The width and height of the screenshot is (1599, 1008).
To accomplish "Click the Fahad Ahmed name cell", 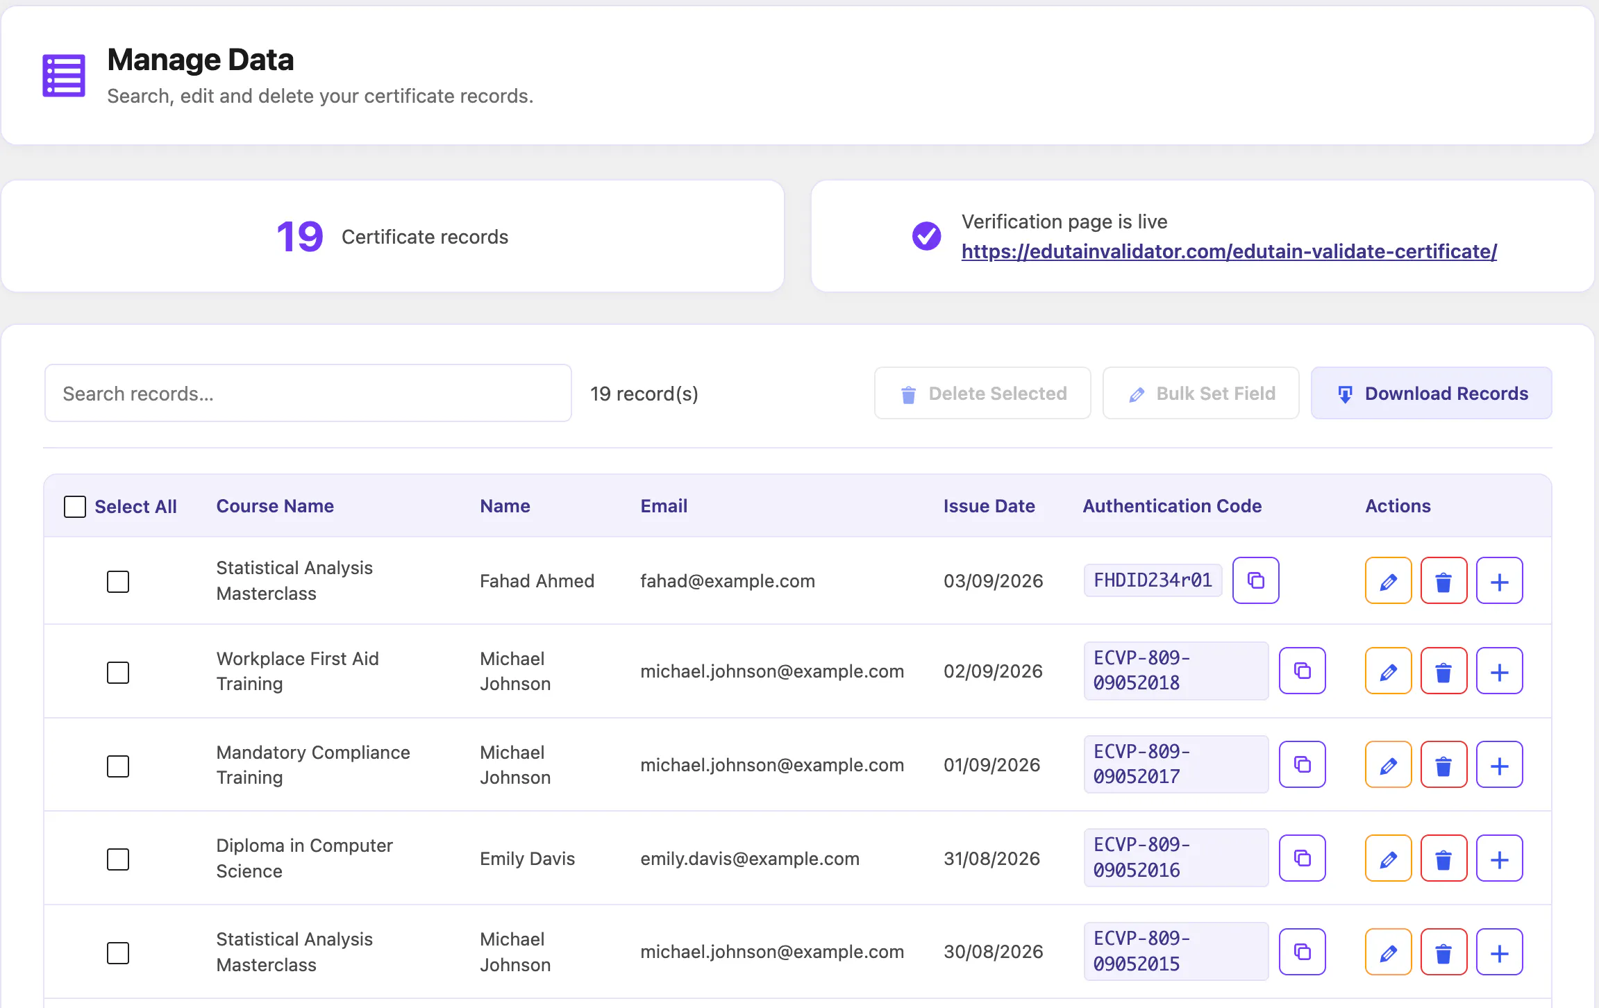I will [537, 580].
